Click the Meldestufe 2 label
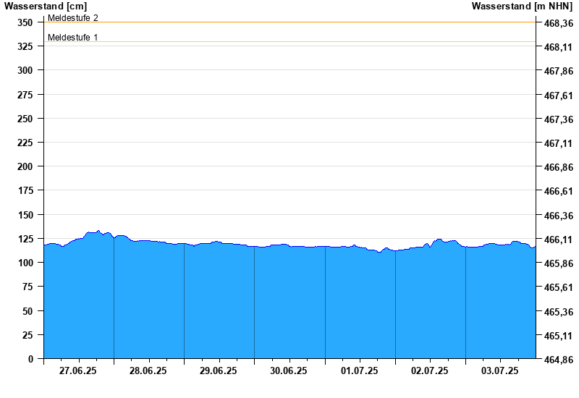The image size is (579, 398). point(73,17)
